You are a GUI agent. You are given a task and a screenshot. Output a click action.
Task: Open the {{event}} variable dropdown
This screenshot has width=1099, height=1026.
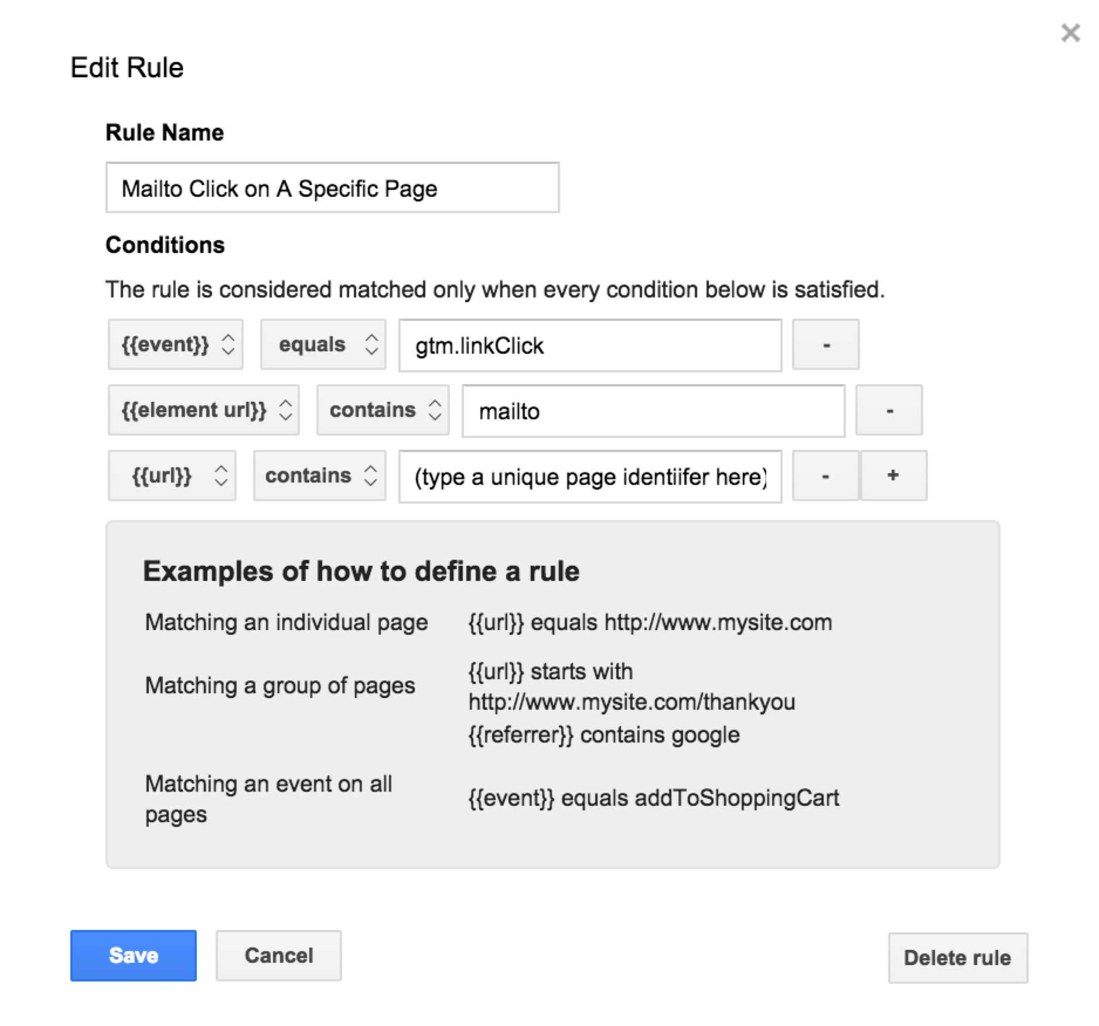coord(176,345)
